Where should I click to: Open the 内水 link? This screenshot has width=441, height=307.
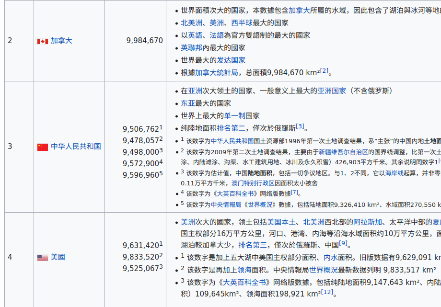click(x=330, y=258)
